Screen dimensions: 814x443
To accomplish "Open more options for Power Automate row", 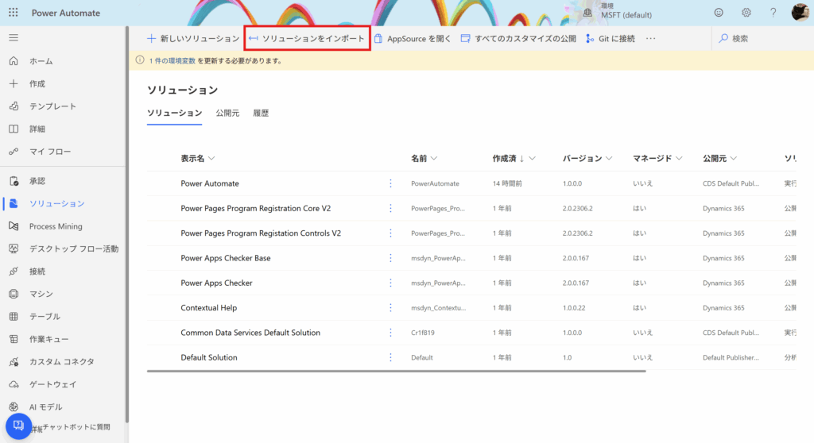I will pos(390,183).
